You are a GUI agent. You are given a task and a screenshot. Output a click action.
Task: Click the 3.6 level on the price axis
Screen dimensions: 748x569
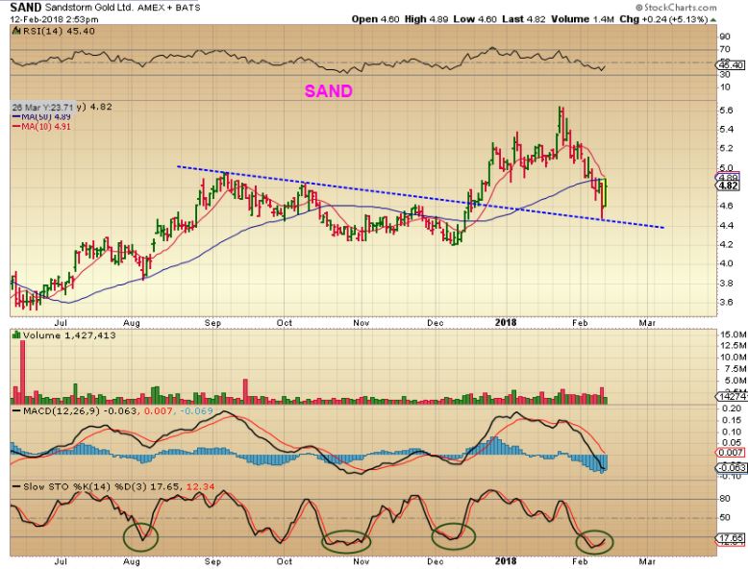point(726,302)
